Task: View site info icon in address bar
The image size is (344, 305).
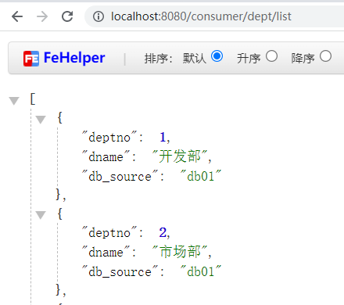Action: point(99,16)
